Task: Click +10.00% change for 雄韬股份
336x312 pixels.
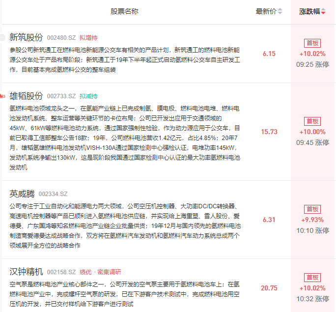Action: (x=312, y=132)
